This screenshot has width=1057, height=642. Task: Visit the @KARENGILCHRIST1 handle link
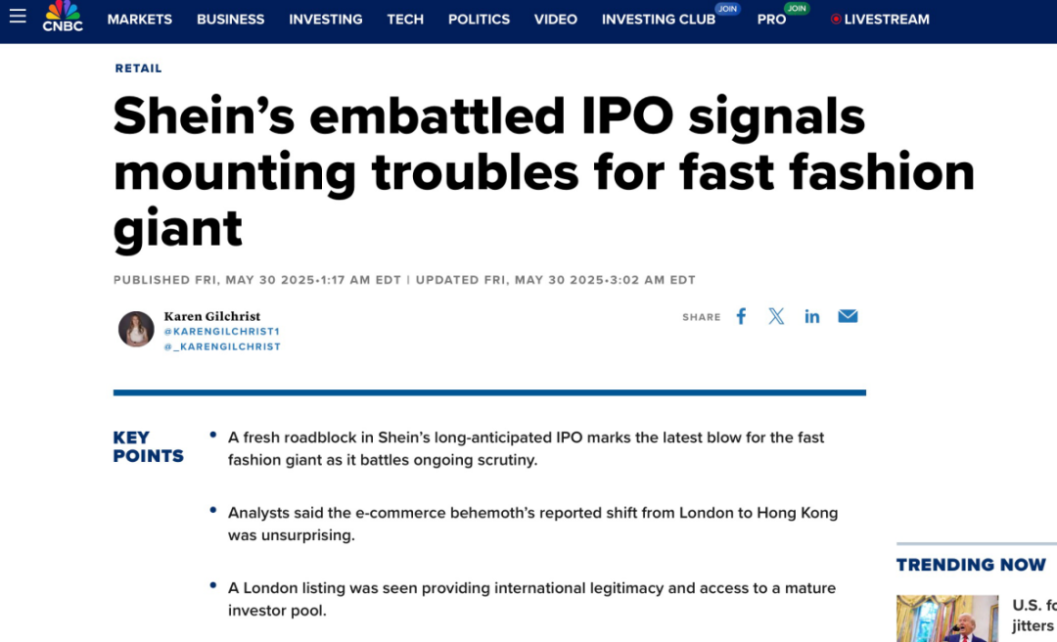(x=222, y=331)
